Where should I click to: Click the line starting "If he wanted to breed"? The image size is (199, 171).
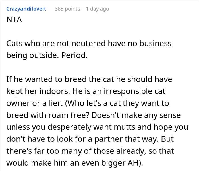click(x=89, y=79)
